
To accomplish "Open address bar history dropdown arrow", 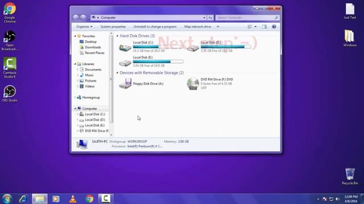I will click(204, 18).
